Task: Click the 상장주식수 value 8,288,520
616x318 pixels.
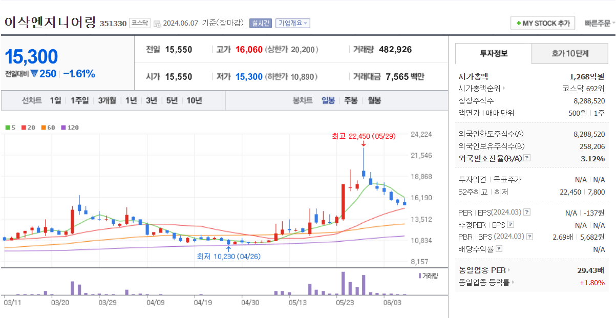Action: coord(589,101)
